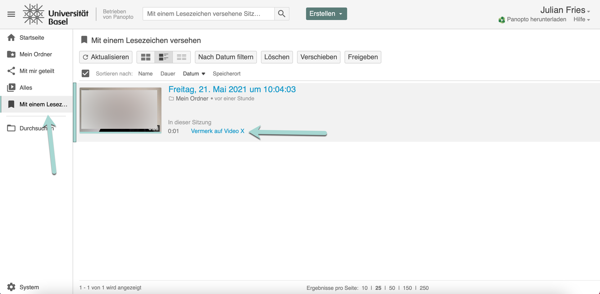Click the Universität Basel logo
600x294 pixels.
pos(56,14)
